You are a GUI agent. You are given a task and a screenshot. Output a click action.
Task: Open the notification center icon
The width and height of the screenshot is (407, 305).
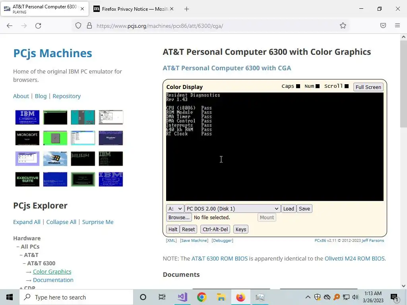(x=395, y=297)
